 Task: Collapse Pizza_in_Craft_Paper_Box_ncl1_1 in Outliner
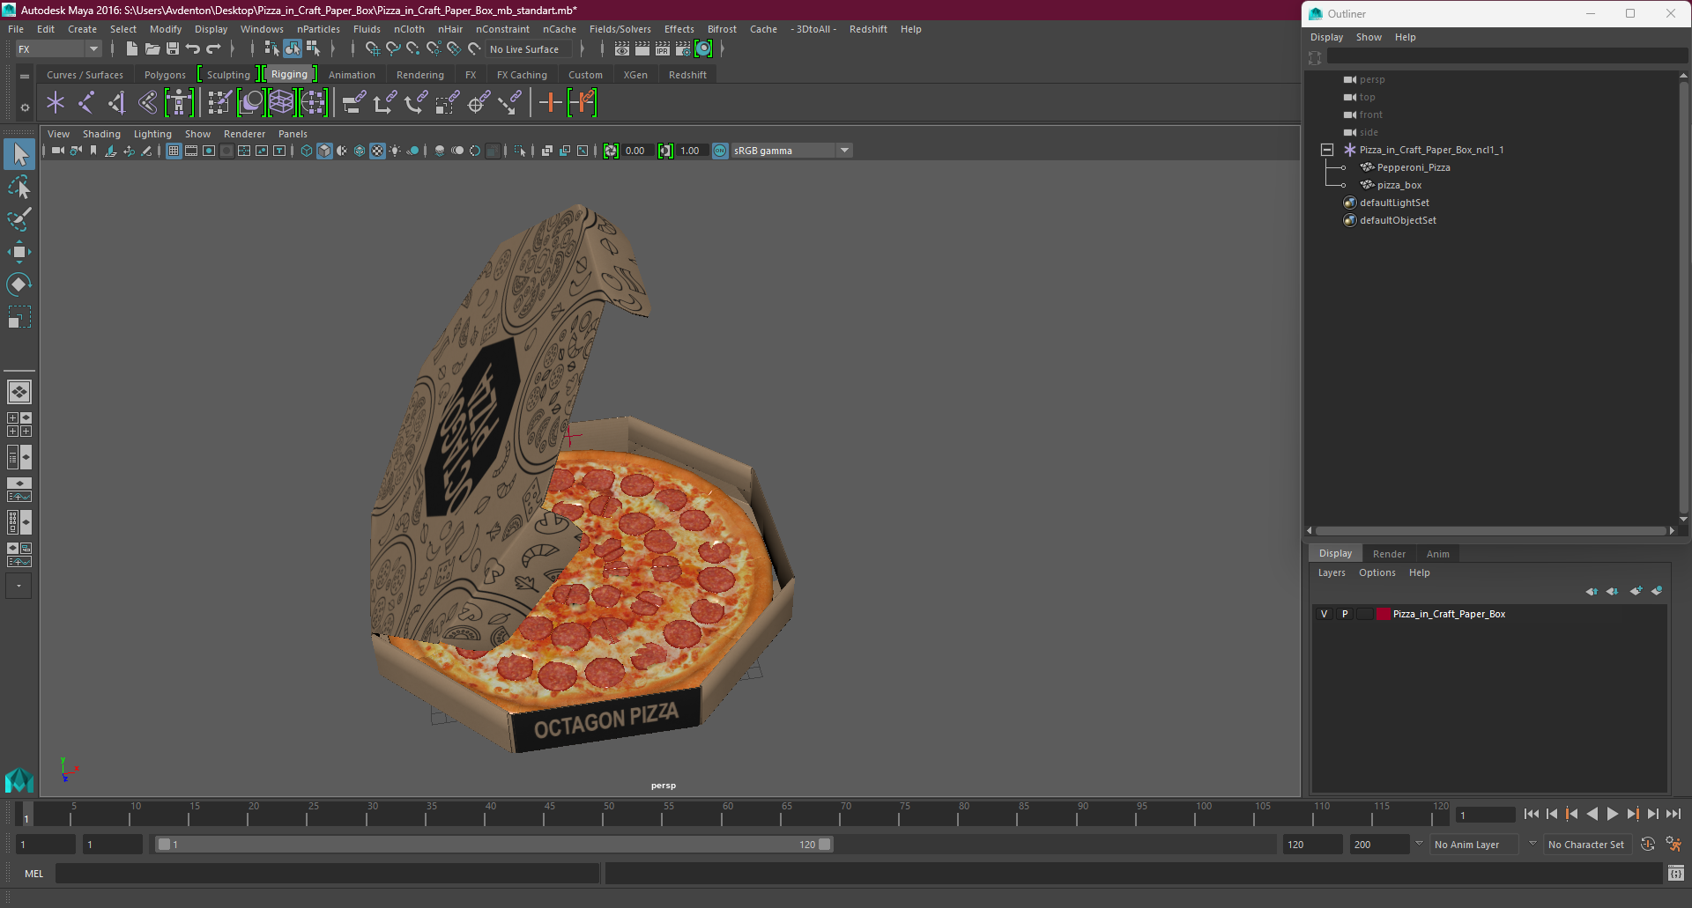click(1327, 150)
